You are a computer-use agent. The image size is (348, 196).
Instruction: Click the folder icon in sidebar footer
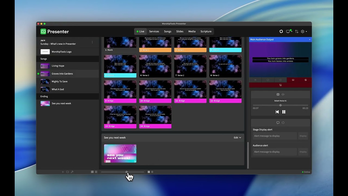[x=67, y=172]
